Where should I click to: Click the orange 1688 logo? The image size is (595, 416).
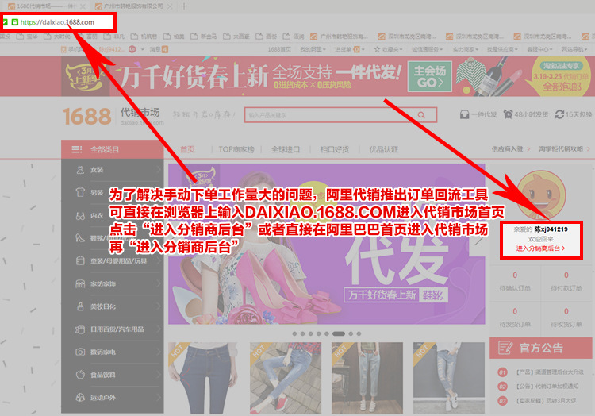87,116
